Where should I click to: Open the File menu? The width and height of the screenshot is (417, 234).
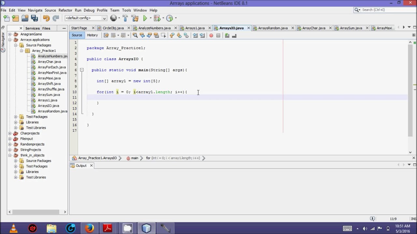(4, 10)
